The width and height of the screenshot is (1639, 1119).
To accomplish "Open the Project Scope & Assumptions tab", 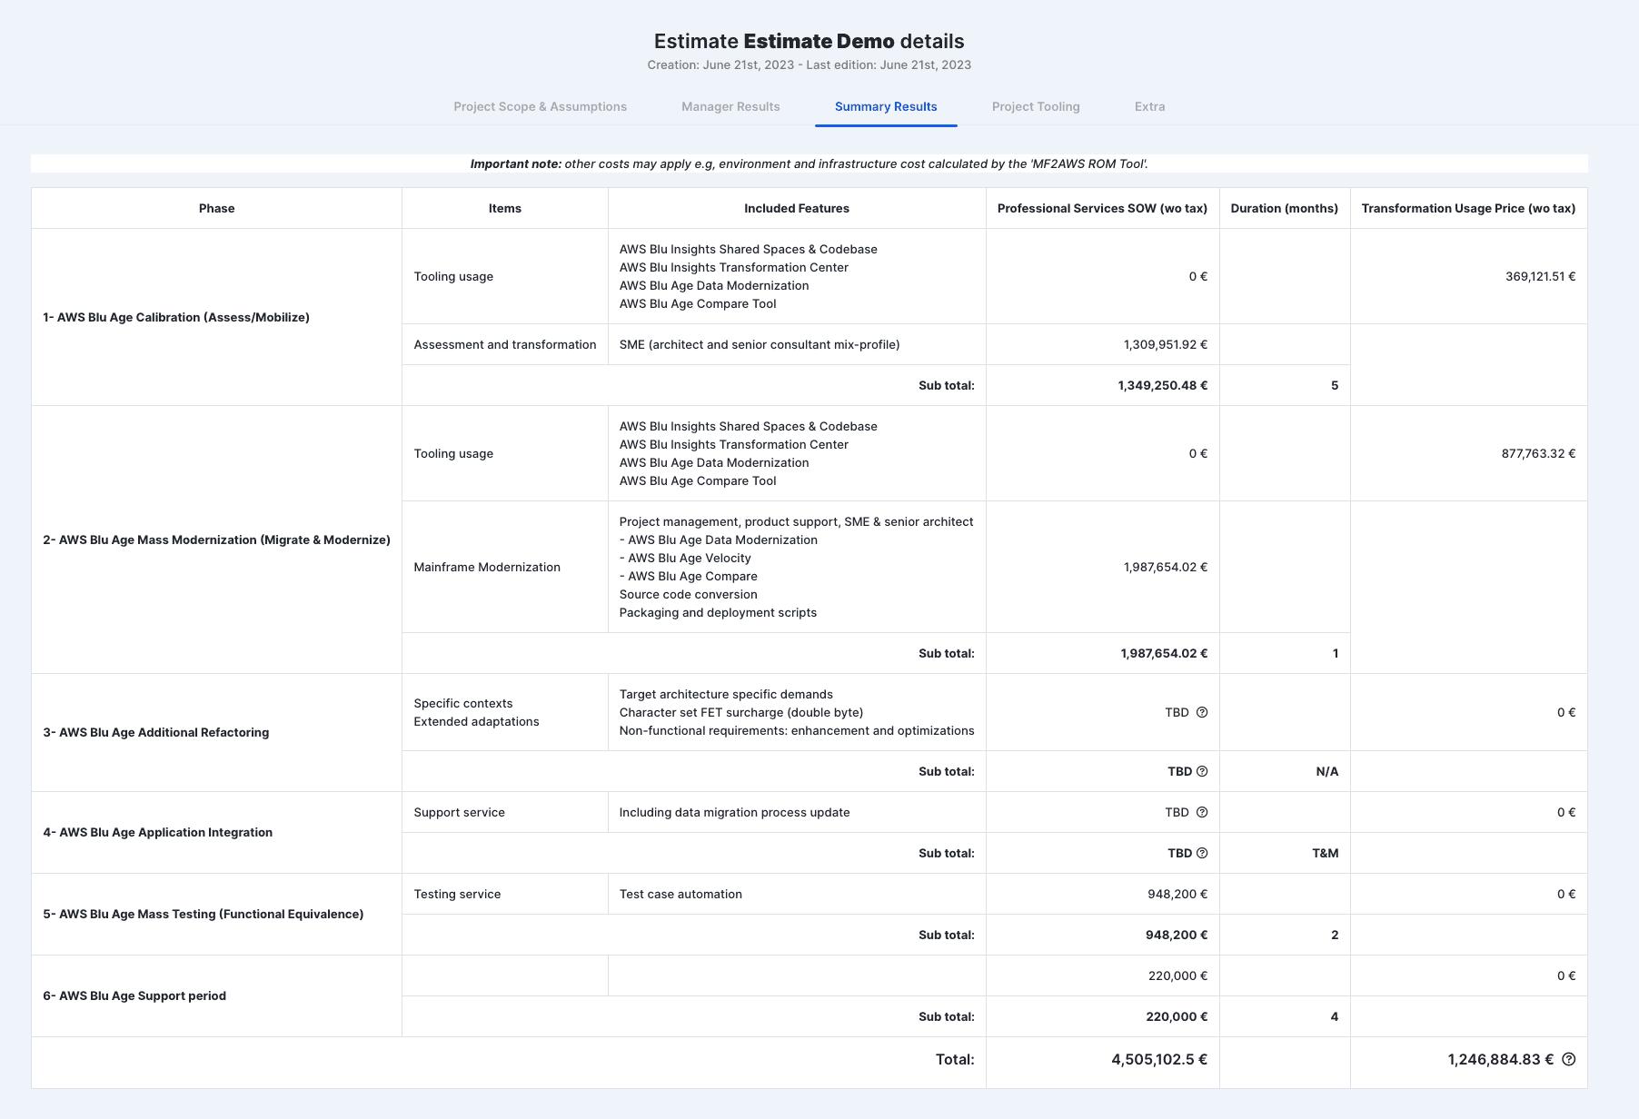I will (541, 106).
